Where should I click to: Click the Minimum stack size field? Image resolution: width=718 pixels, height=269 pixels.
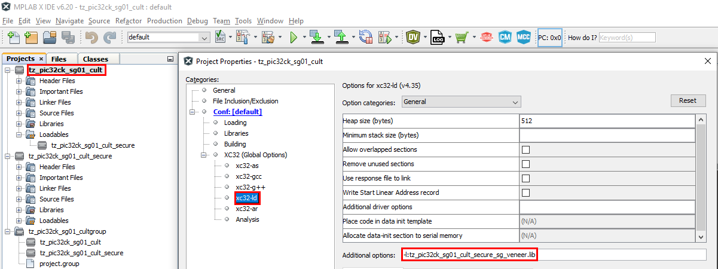tap(607, 135)
